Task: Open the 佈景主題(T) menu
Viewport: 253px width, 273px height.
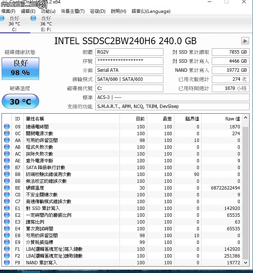Action: (73, 11)
